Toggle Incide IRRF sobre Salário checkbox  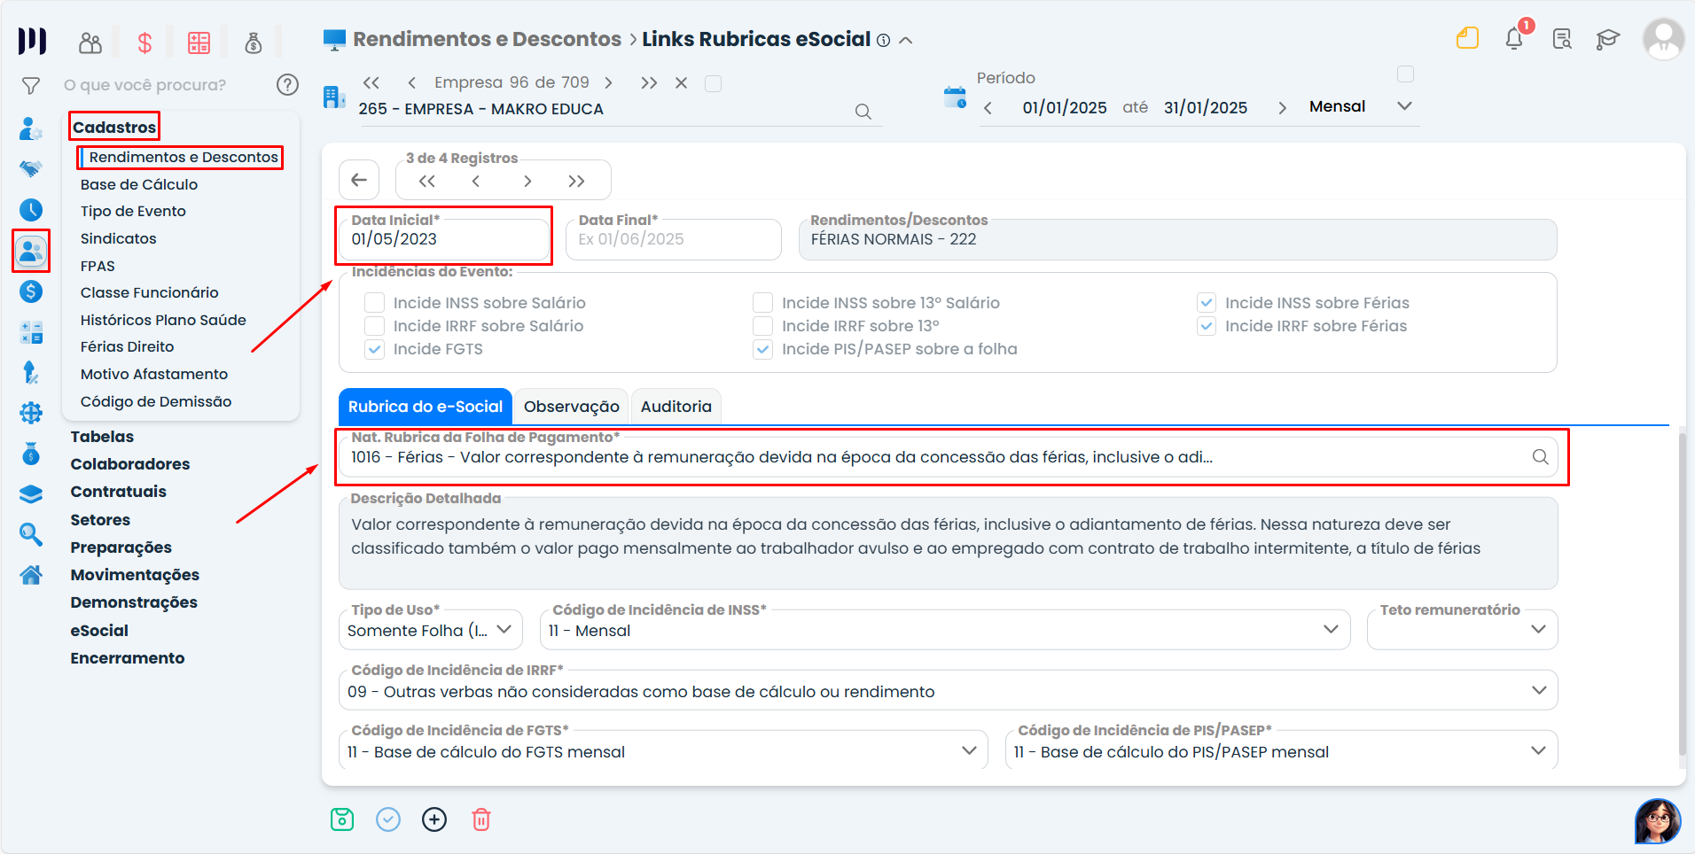[x=375, y=326]
